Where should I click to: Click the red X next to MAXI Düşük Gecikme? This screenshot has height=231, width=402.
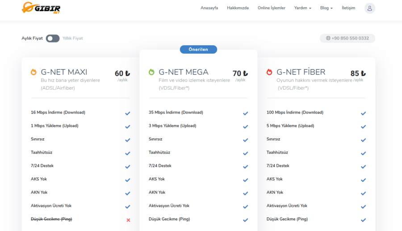(128, 220)
